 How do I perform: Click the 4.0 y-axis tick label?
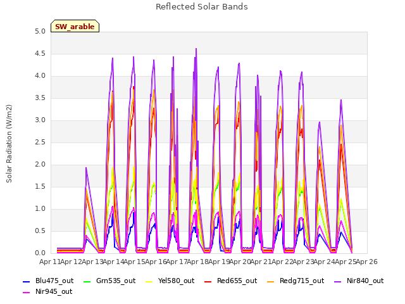[x=40, y=76]
